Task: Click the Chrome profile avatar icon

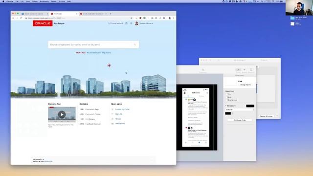Action: (x=170, y=18)
